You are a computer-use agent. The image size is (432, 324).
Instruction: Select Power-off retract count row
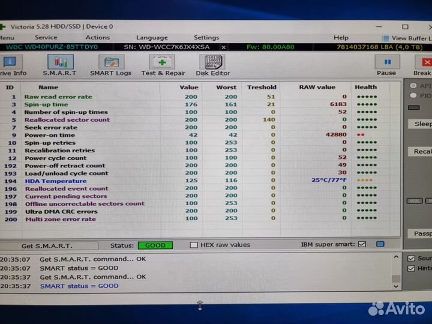pyautogui.click(x=200, y=166)
